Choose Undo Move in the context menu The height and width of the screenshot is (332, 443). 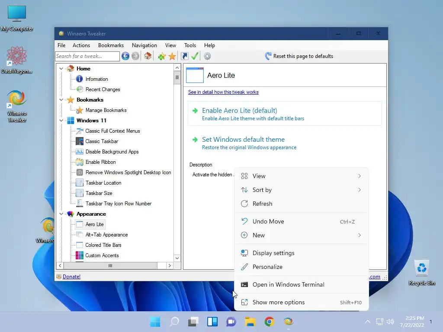pos(302,221)
